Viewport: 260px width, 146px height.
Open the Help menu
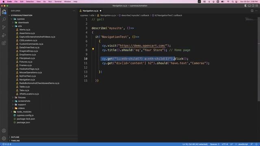pos(75,2)
